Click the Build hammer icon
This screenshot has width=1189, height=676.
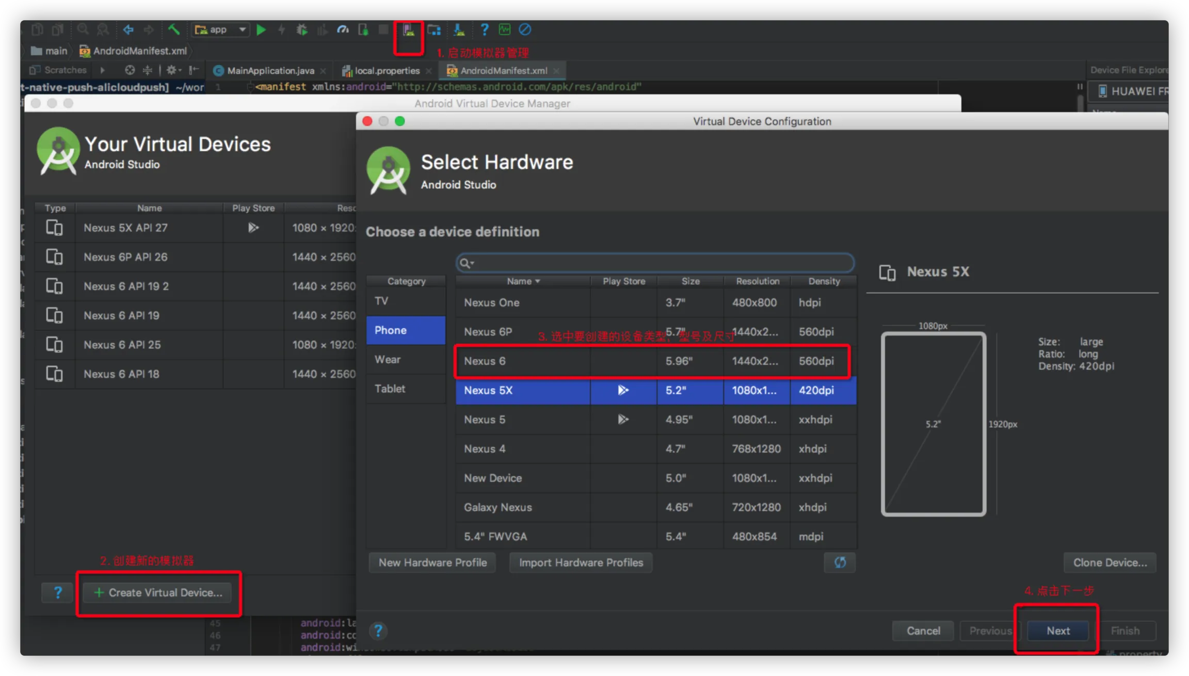click(173, 30)
